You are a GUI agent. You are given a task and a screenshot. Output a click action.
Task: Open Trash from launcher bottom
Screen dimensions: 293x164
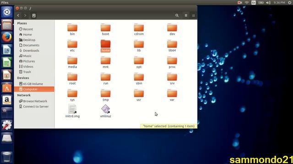tap(7, 157)
